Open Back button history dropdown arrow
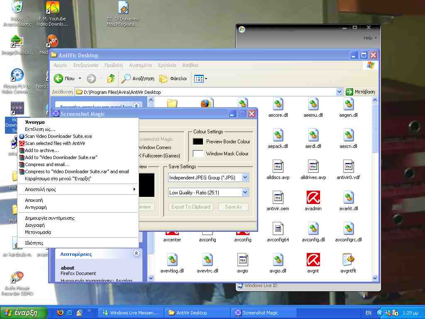The image size is (425, 319). point(80,79)
